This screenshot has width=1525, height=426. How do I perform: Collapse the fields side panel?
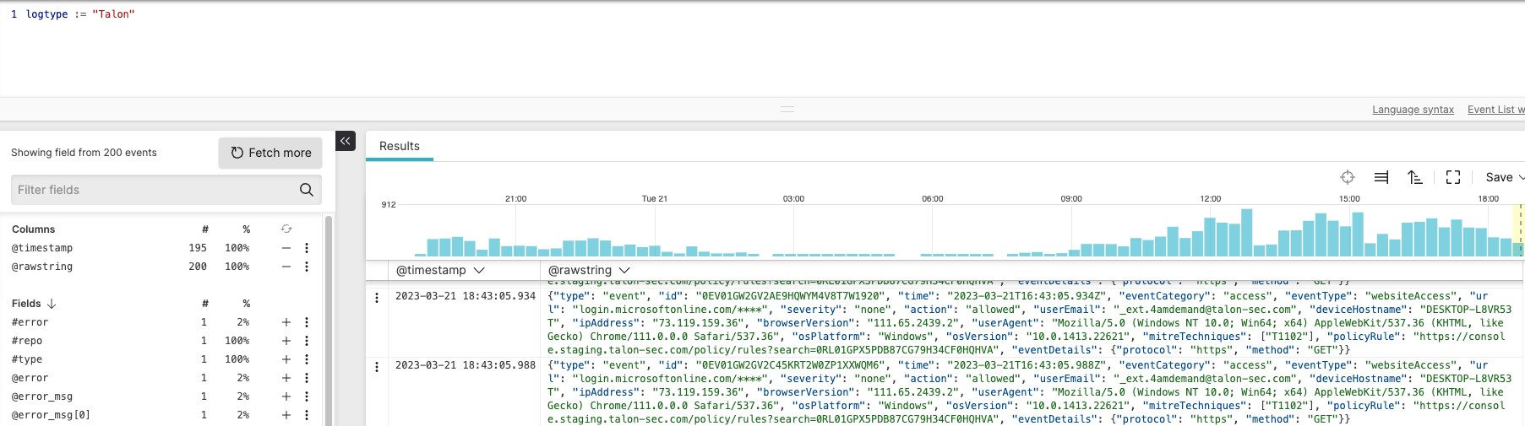point(346,141)
